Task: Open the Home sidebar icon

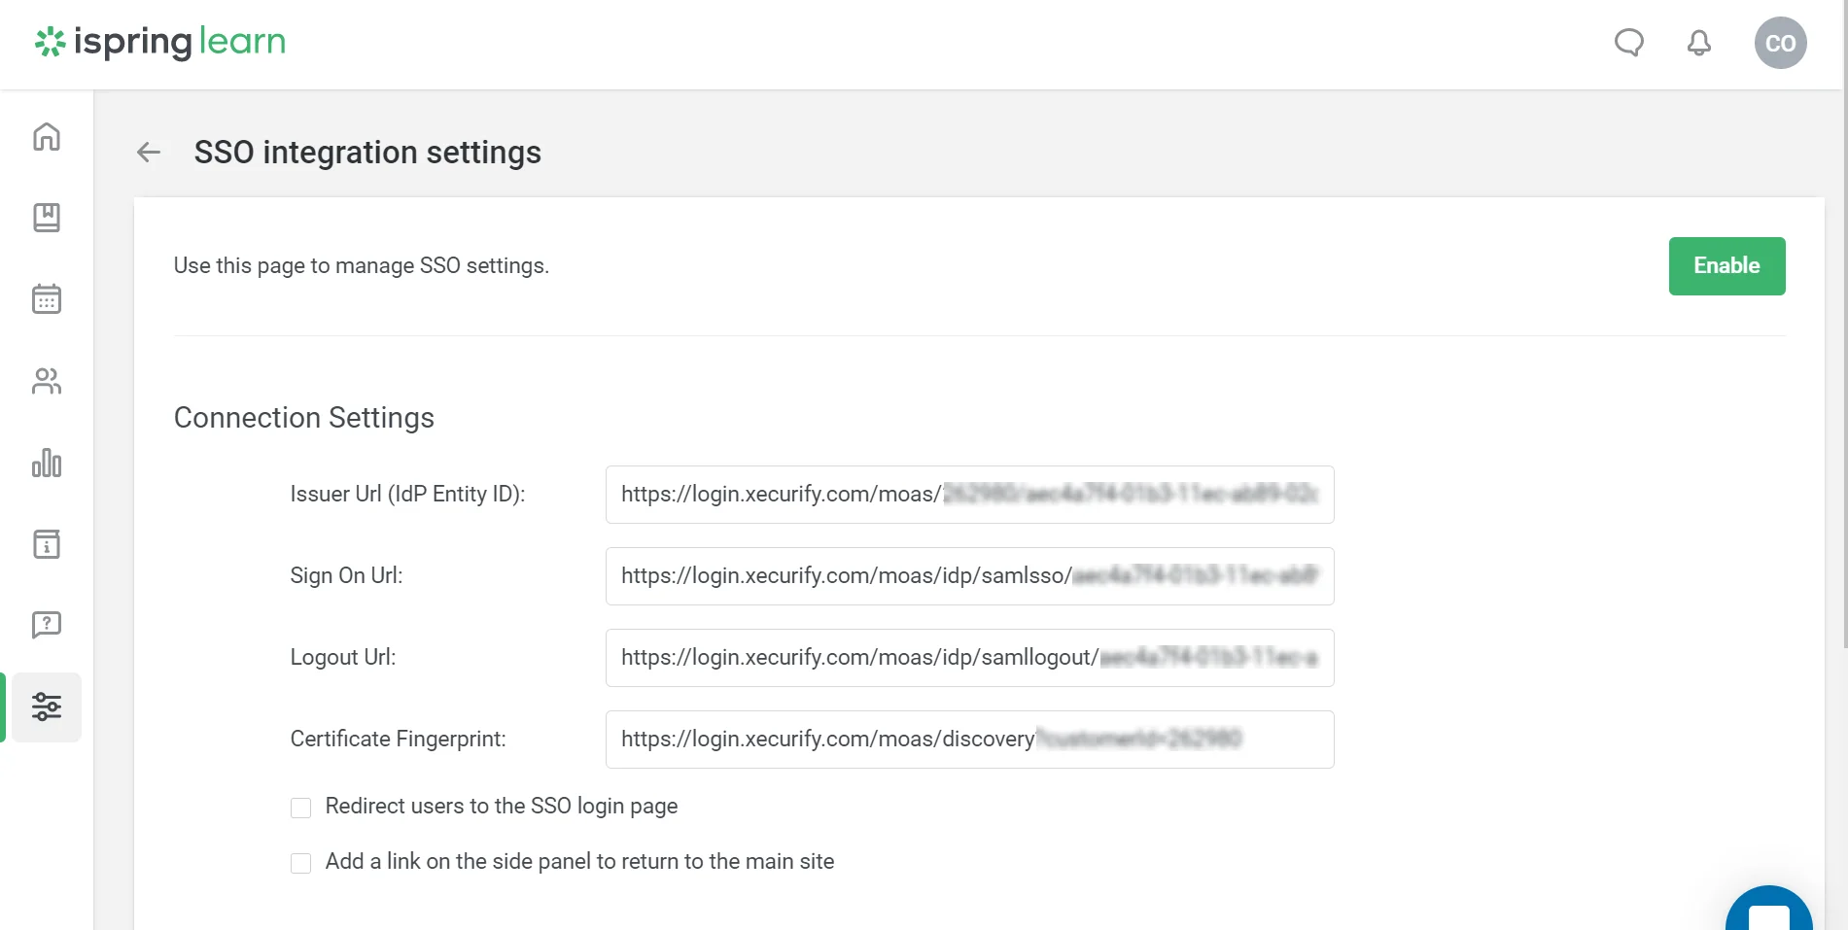Action: [47, 137]
